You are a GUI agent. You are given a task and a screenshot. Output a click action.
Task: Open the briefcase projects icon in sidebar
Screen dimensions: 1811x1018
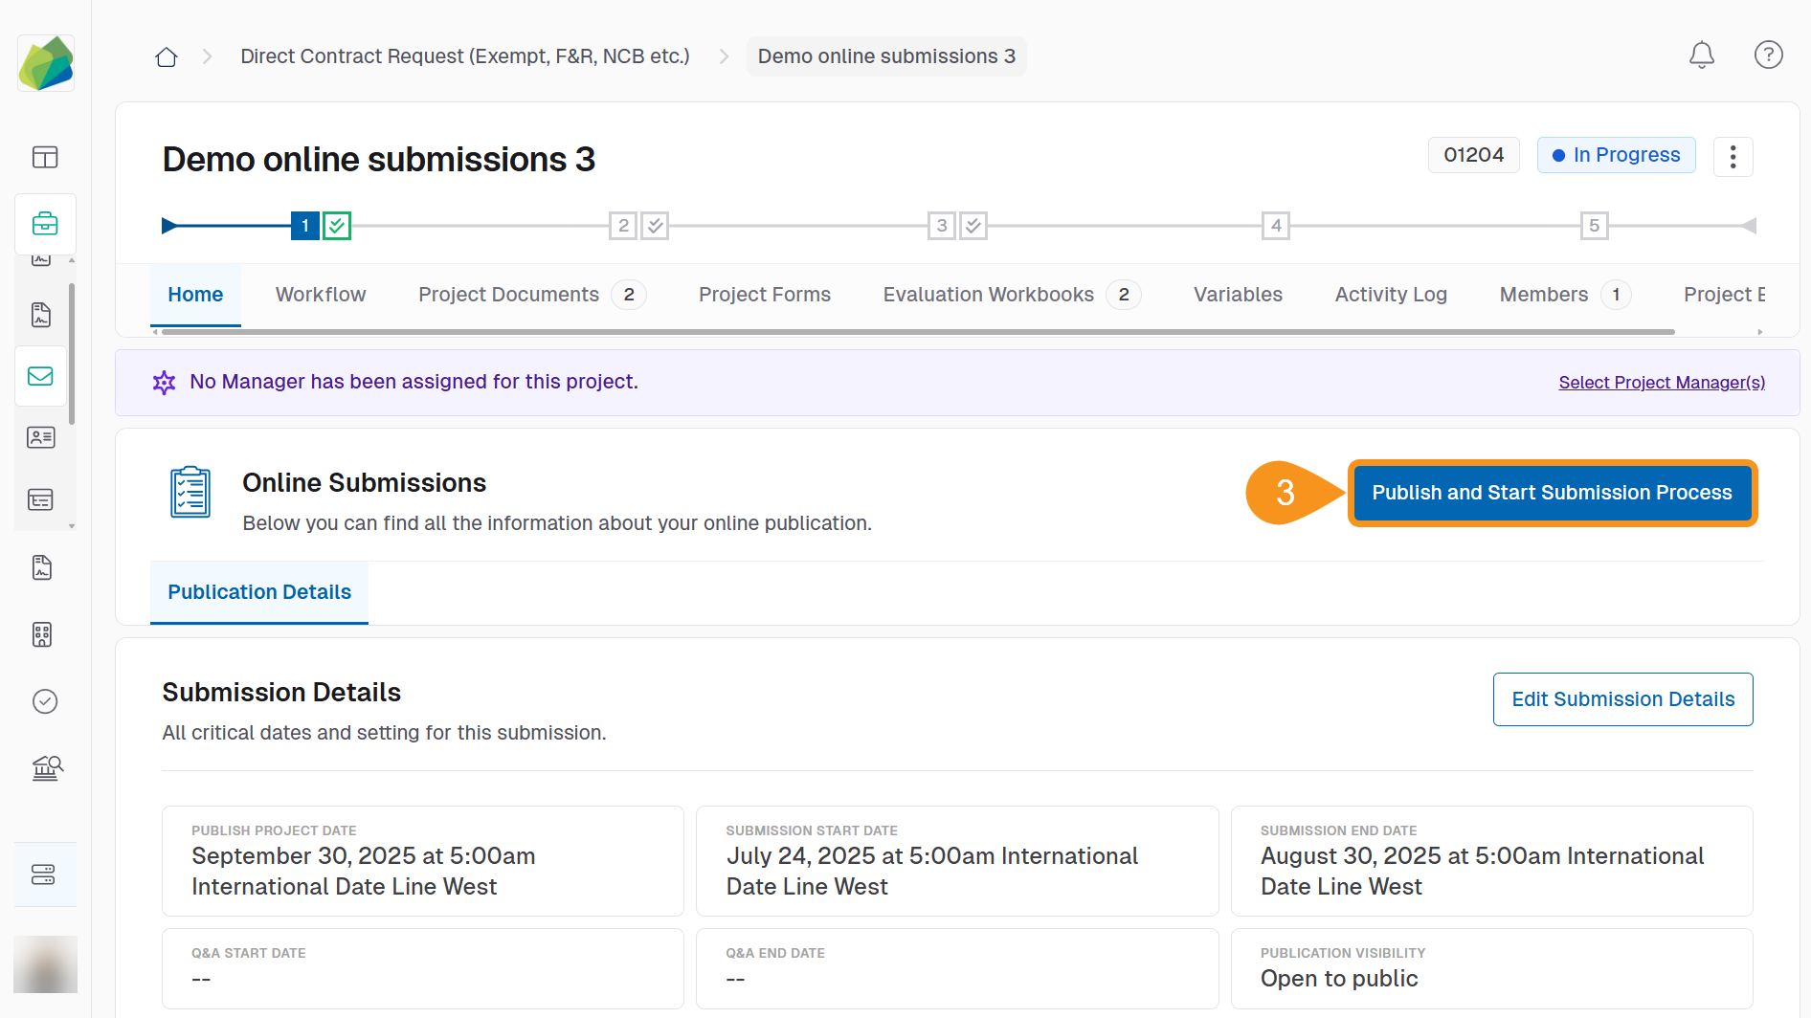[x=45, y=224]
